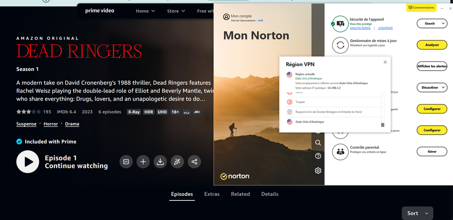Click the IMDb 6.4 rating text

[66, 112]
